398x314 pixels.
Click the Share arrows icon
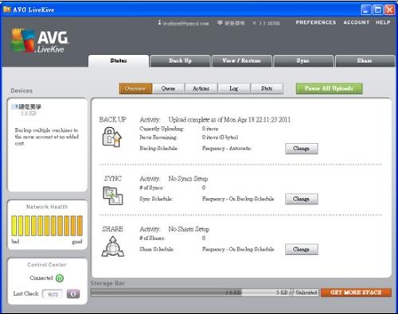click(x=113, y=246)
